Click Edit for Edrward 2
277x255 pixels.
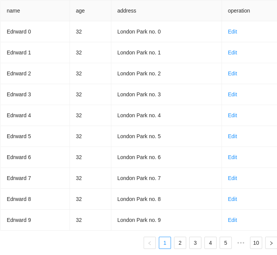[232, 73]
